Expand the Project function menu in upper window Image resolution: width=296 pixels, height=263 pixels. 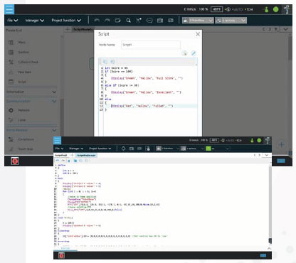(x=66, y=21)
